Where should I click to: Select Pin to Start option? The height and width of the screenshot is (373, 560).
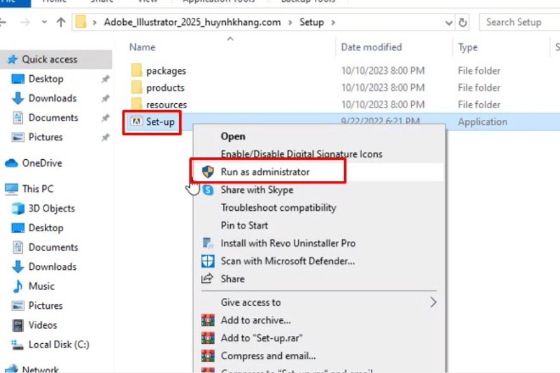[x=245, y=226]
